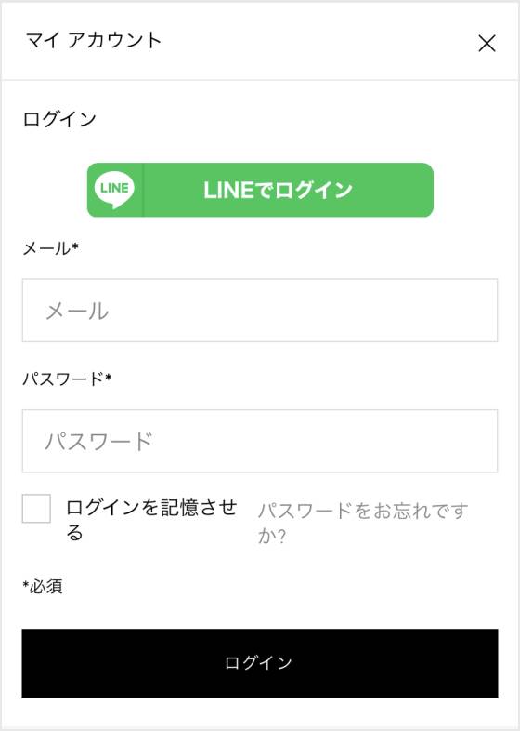This screenshot has width=520, height=731.
Task: Click the asterisk beside パスワード label
Action: 109,377
